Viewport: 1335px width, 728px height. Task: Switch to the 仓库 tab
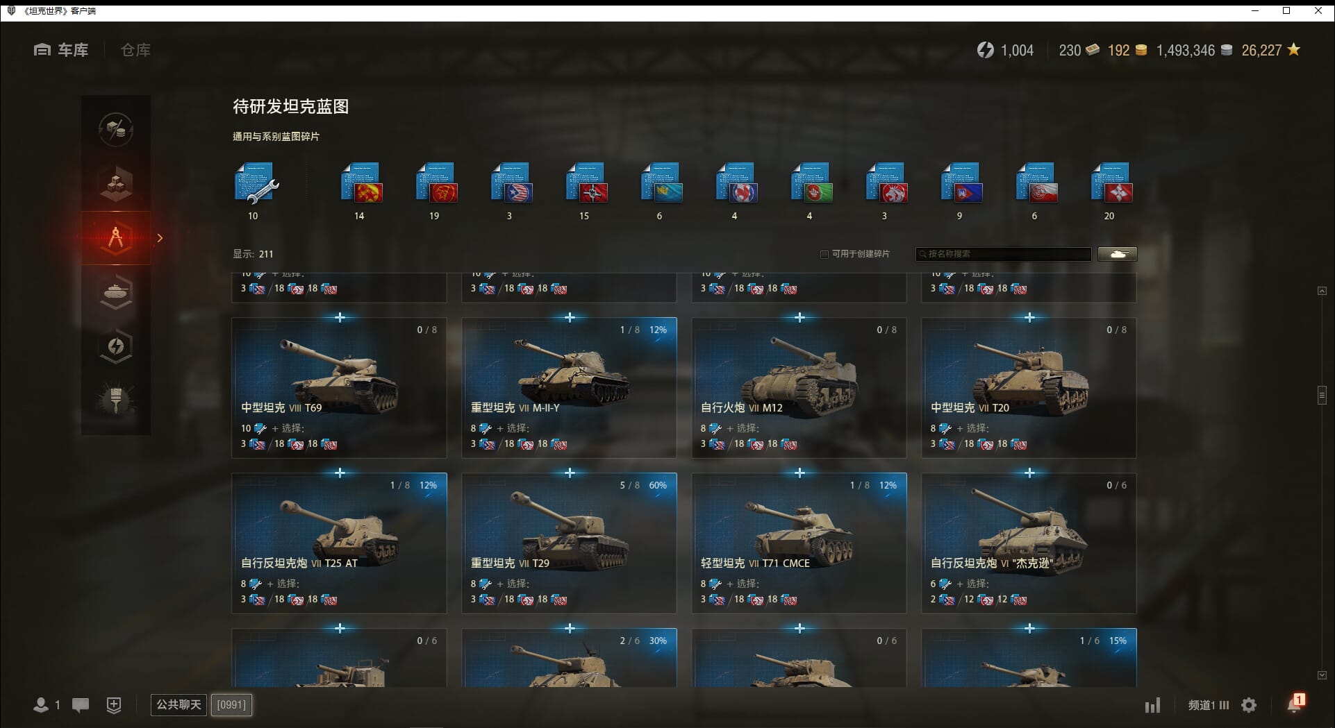pyautogui.click(x=135, y=50)
